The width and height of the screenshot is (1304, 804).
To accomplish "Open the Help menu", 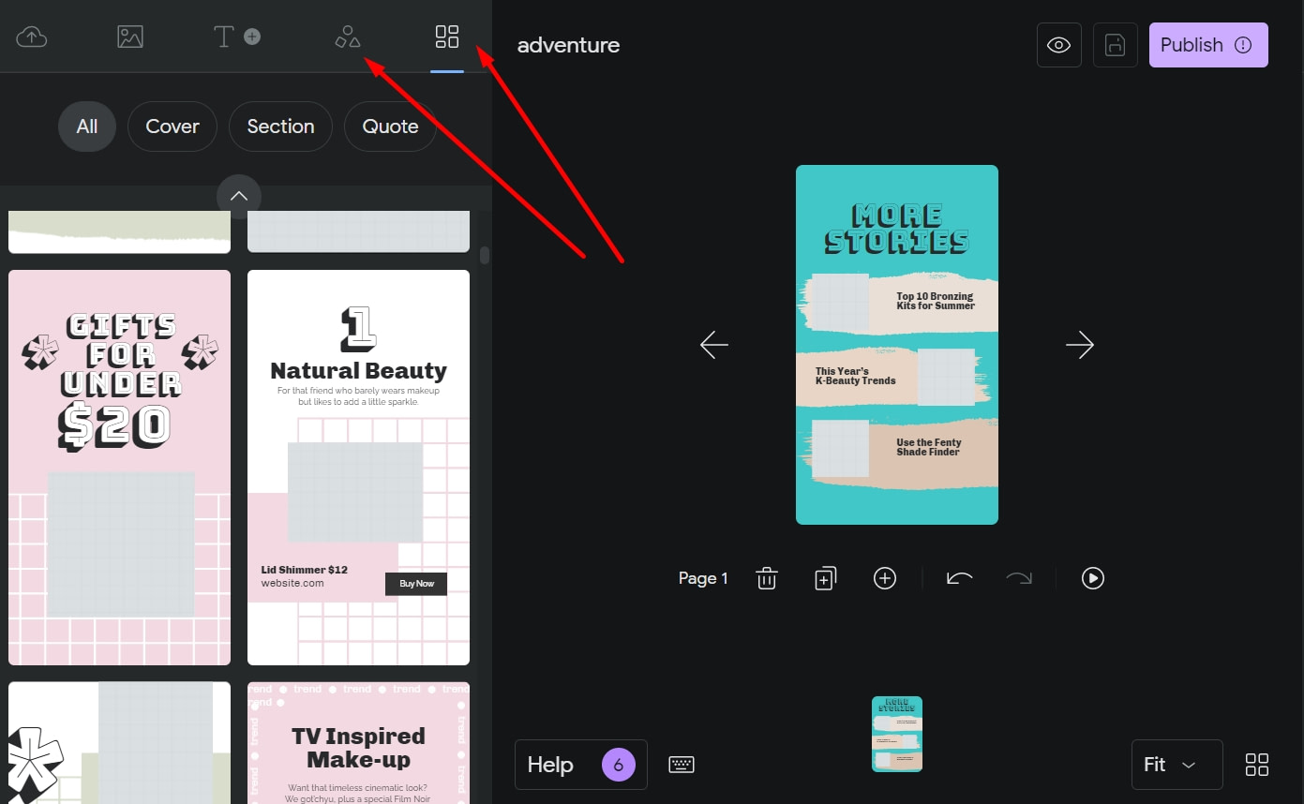I will pyautogui.click(x=580, y=764).
